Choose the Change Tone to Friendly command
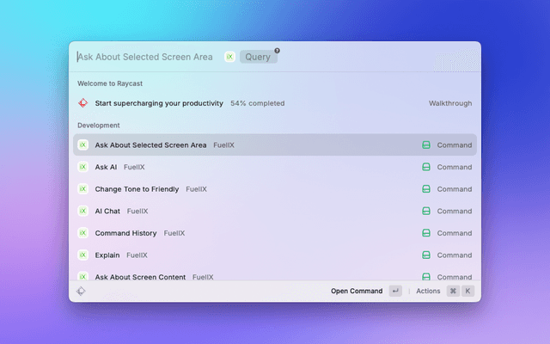Image resolution: width=550 pixels, height=344 pixels. 137,189
